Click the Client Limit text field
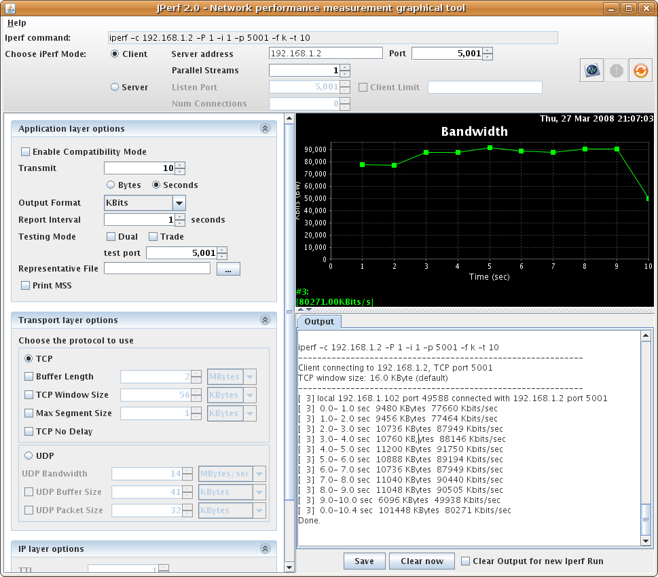The height and width of the screenshot is (577, 658). click(485, 88)
